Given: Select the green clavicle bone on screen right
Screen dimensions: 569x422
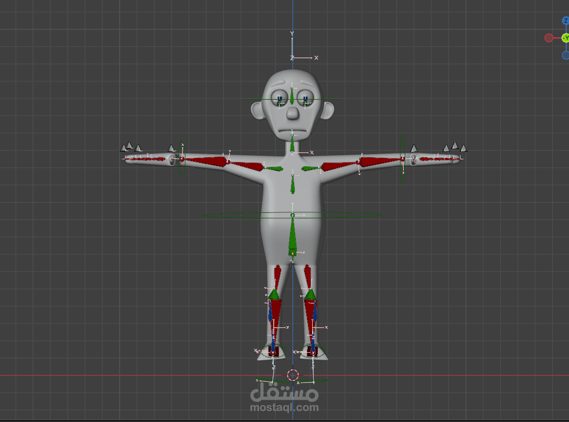Looking at the screenshot, I should pos(312,168).
